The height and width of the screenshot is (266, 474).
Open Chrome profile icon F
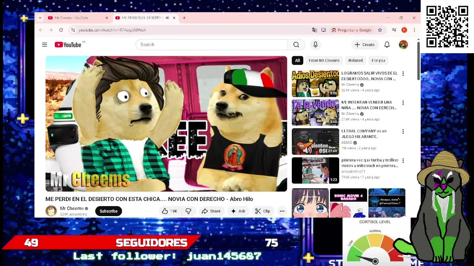coord(404,30)
